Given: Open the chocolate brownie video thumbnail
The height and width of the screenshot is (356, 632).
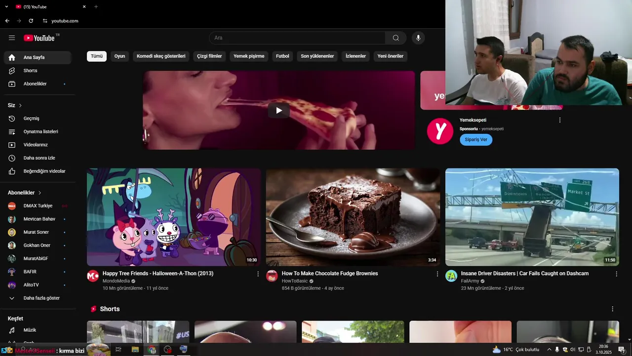Looking at the screenshot, I should tap(353, 217).
